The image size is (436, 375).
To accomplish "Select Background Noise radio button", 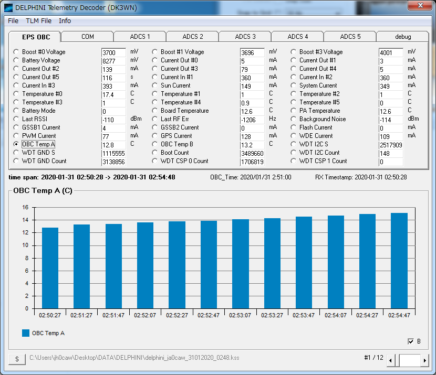I will pos(293,119).
